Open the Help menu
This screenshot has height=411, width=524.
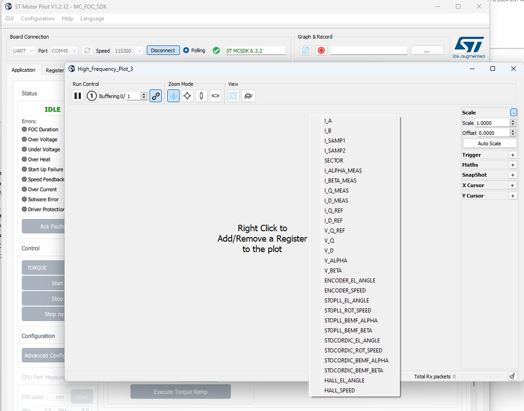tap(68, 19)
